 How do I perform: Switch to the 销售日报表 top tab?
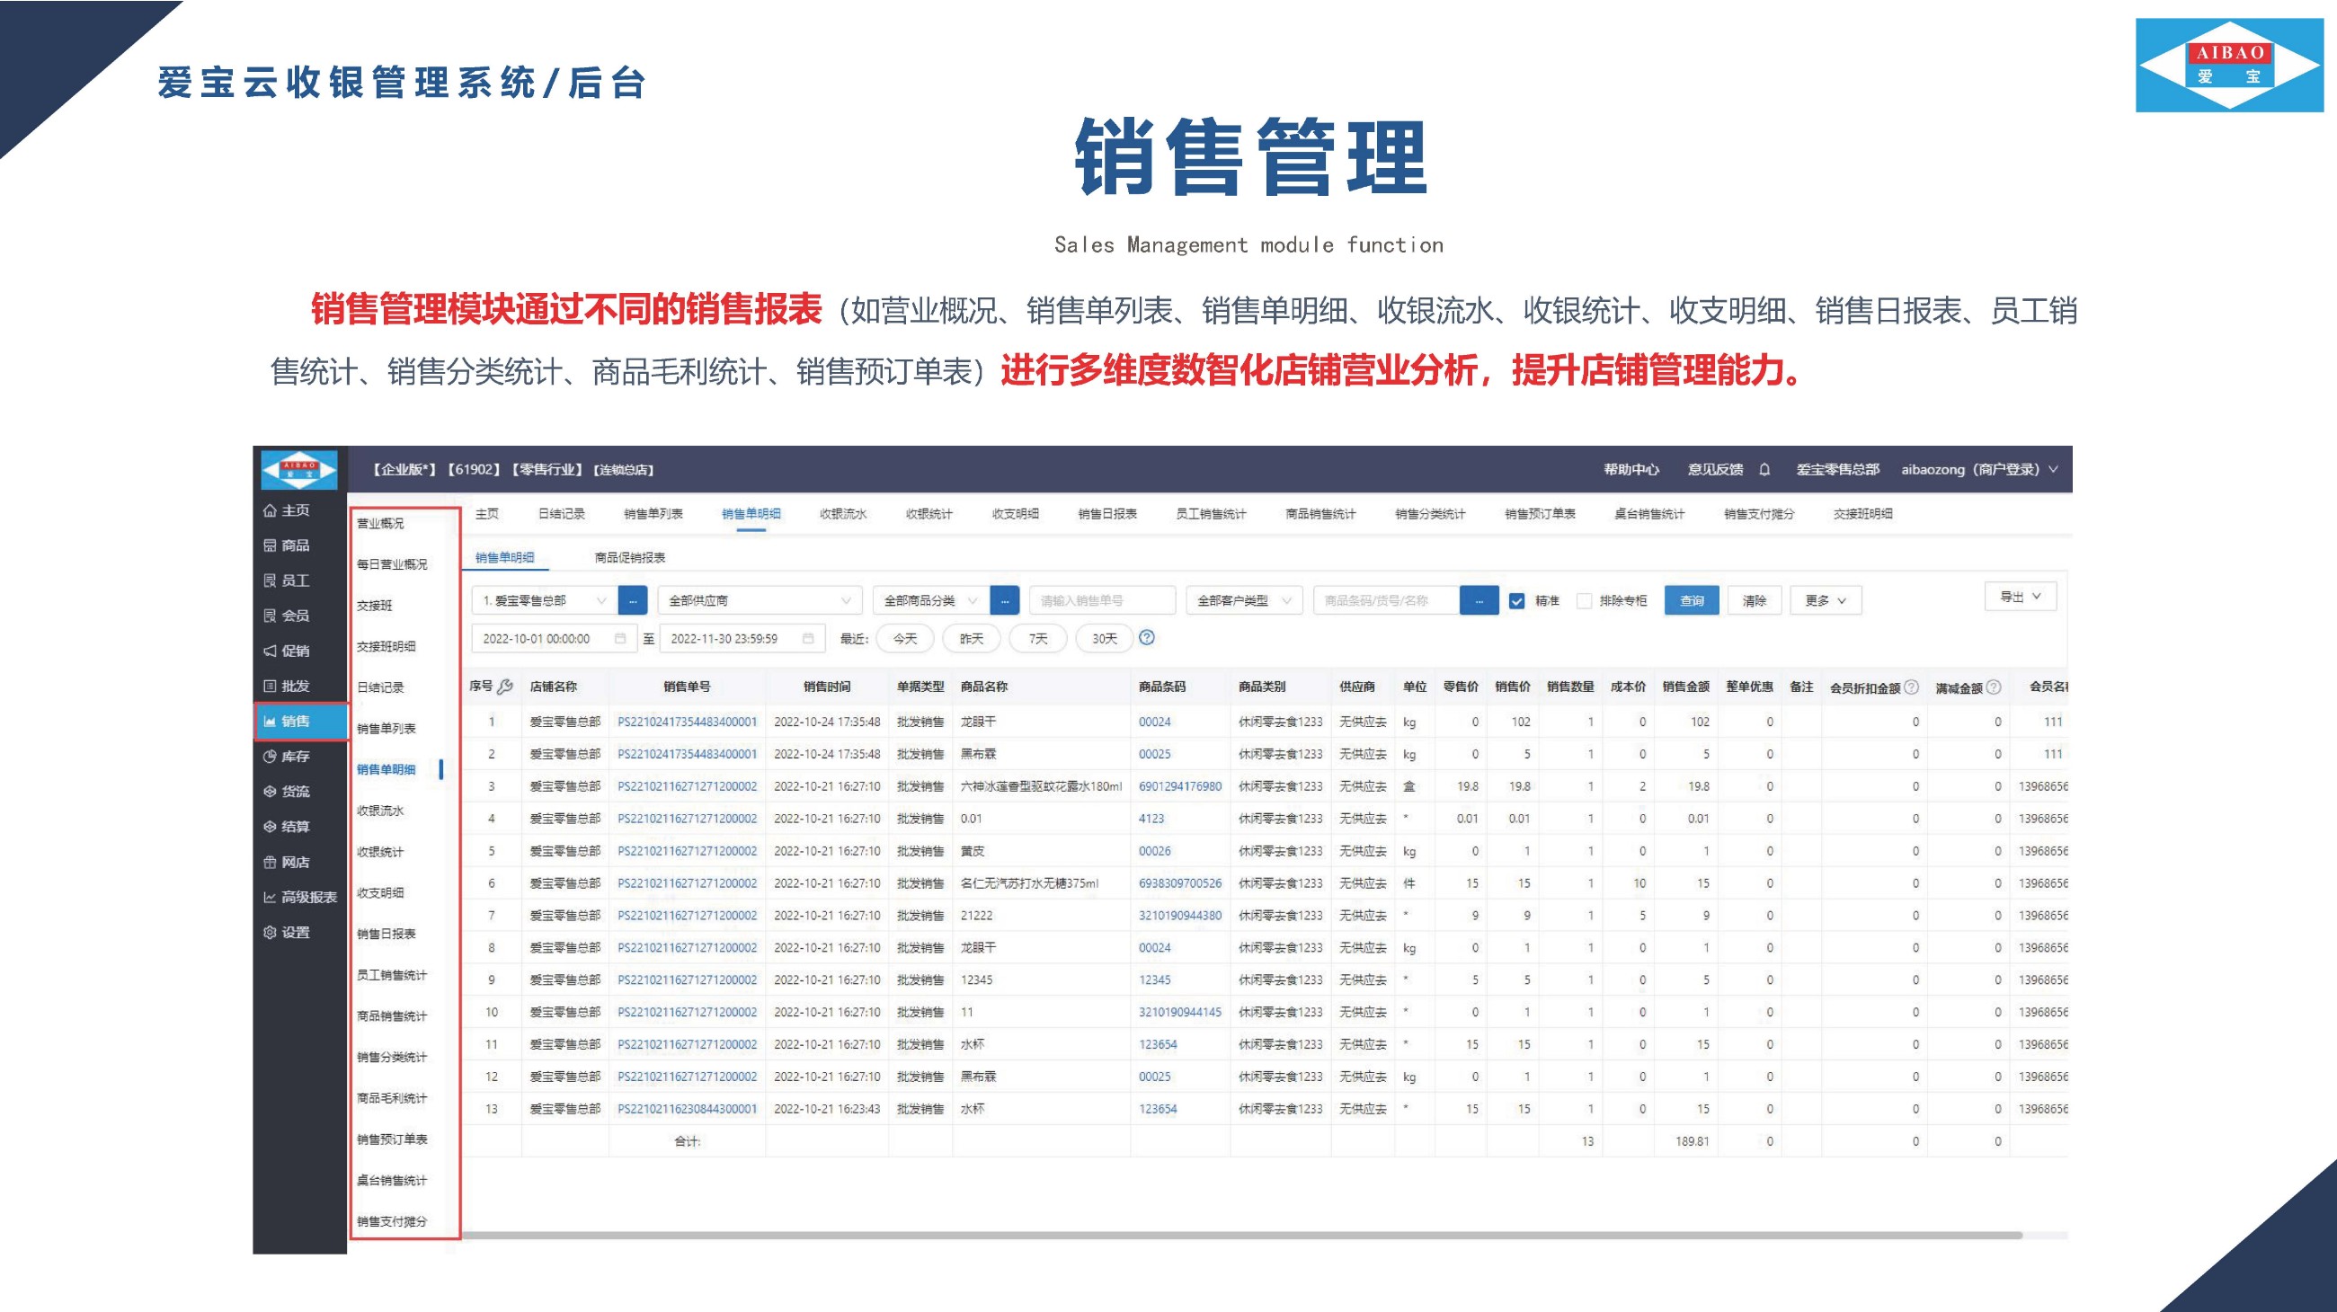click(1106, 514)
